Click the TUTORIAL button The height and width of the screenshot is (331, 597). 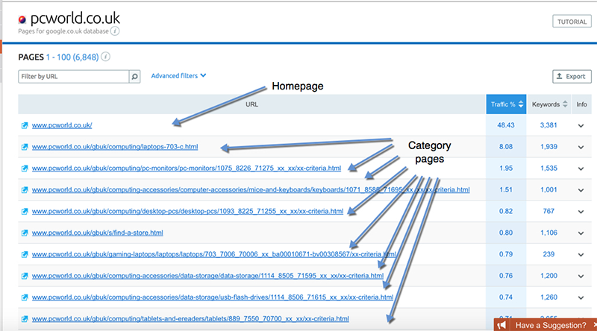tap(572, 22)
